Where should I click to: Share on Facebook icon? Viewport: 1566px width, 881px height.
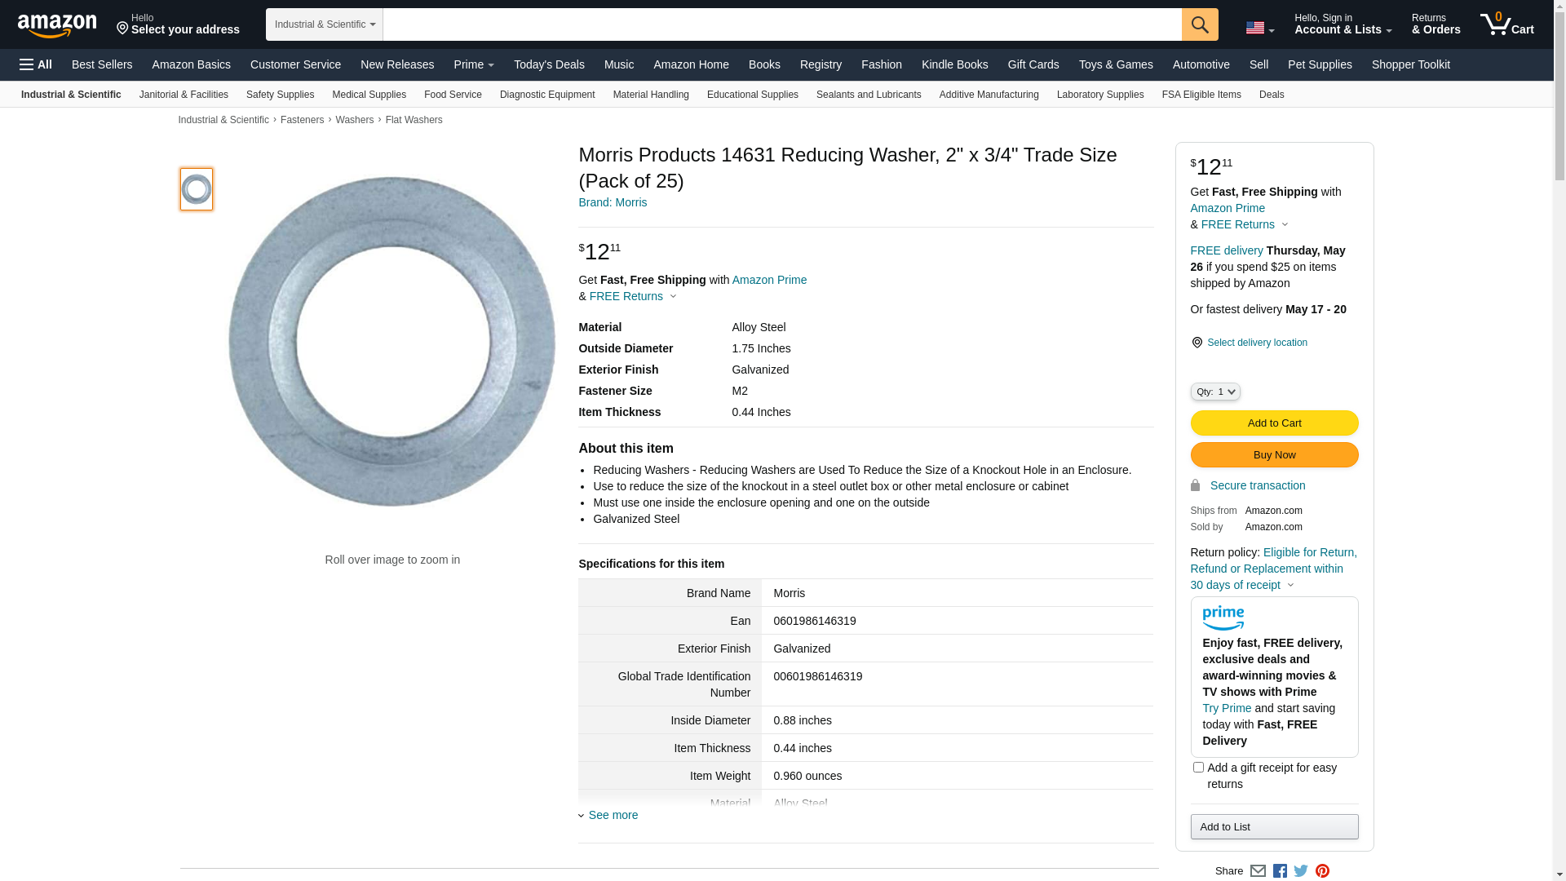coord(1280,871)
